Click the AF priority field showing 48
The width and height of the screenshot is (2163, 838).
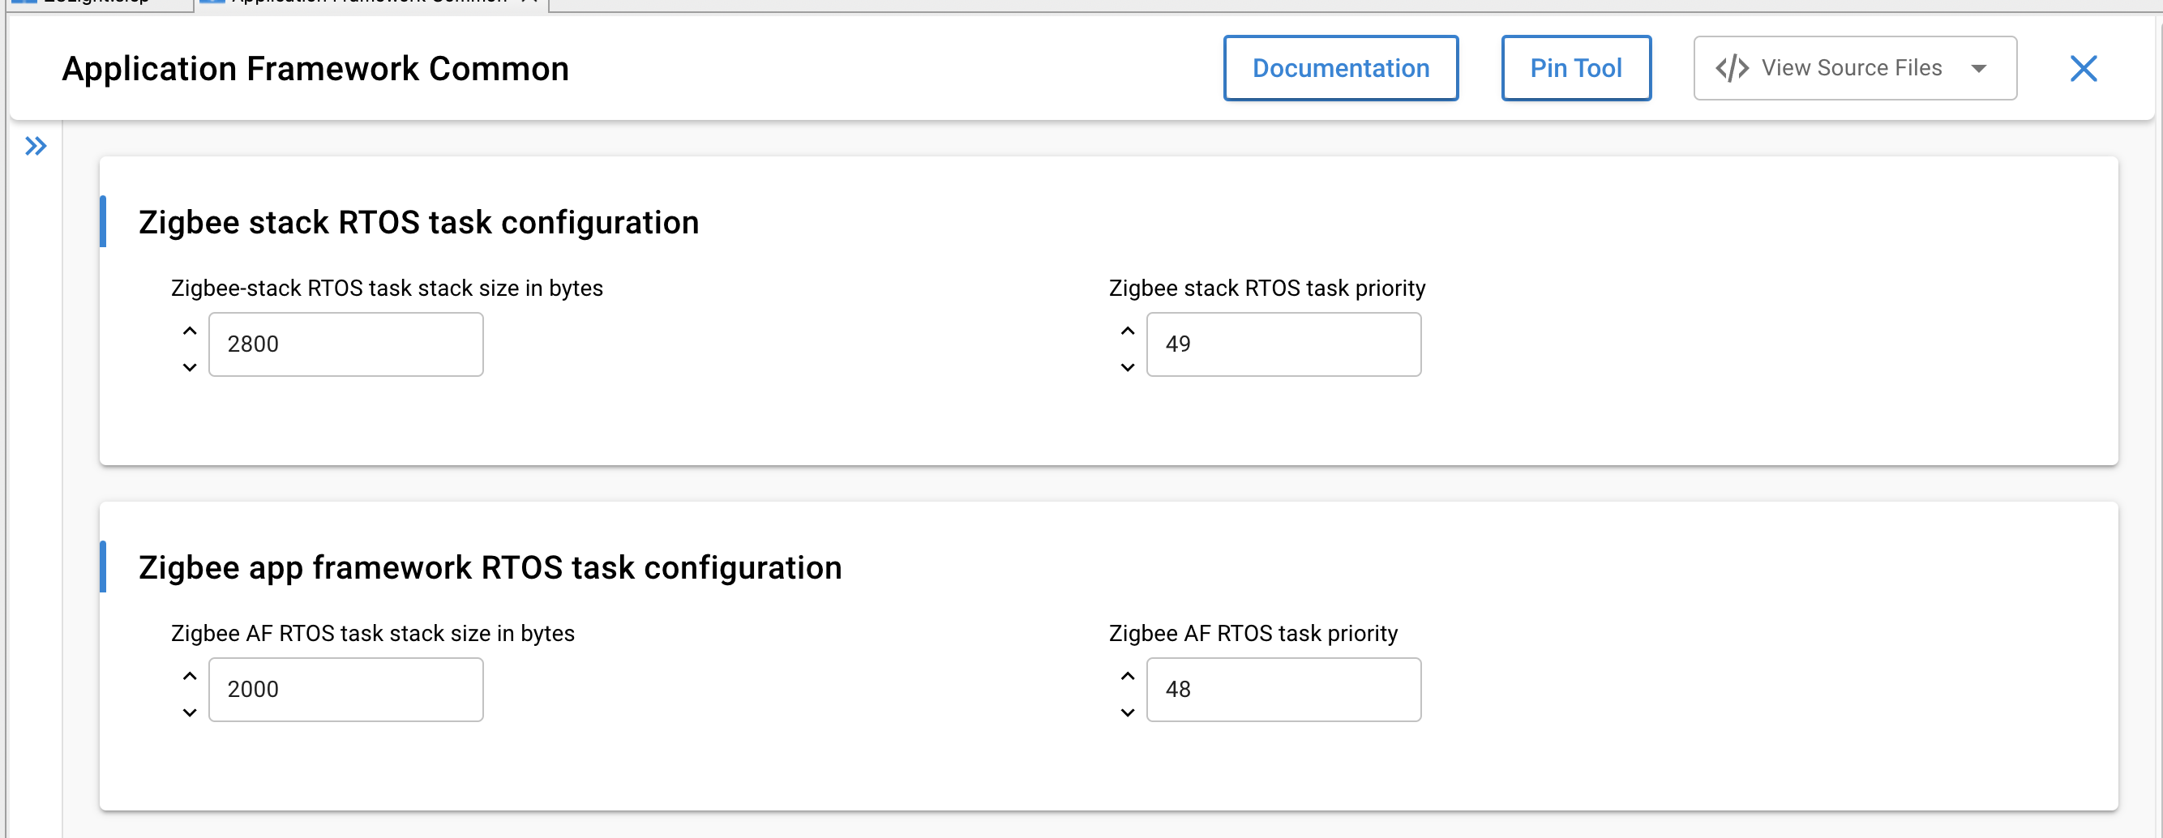coord(1283,690)
